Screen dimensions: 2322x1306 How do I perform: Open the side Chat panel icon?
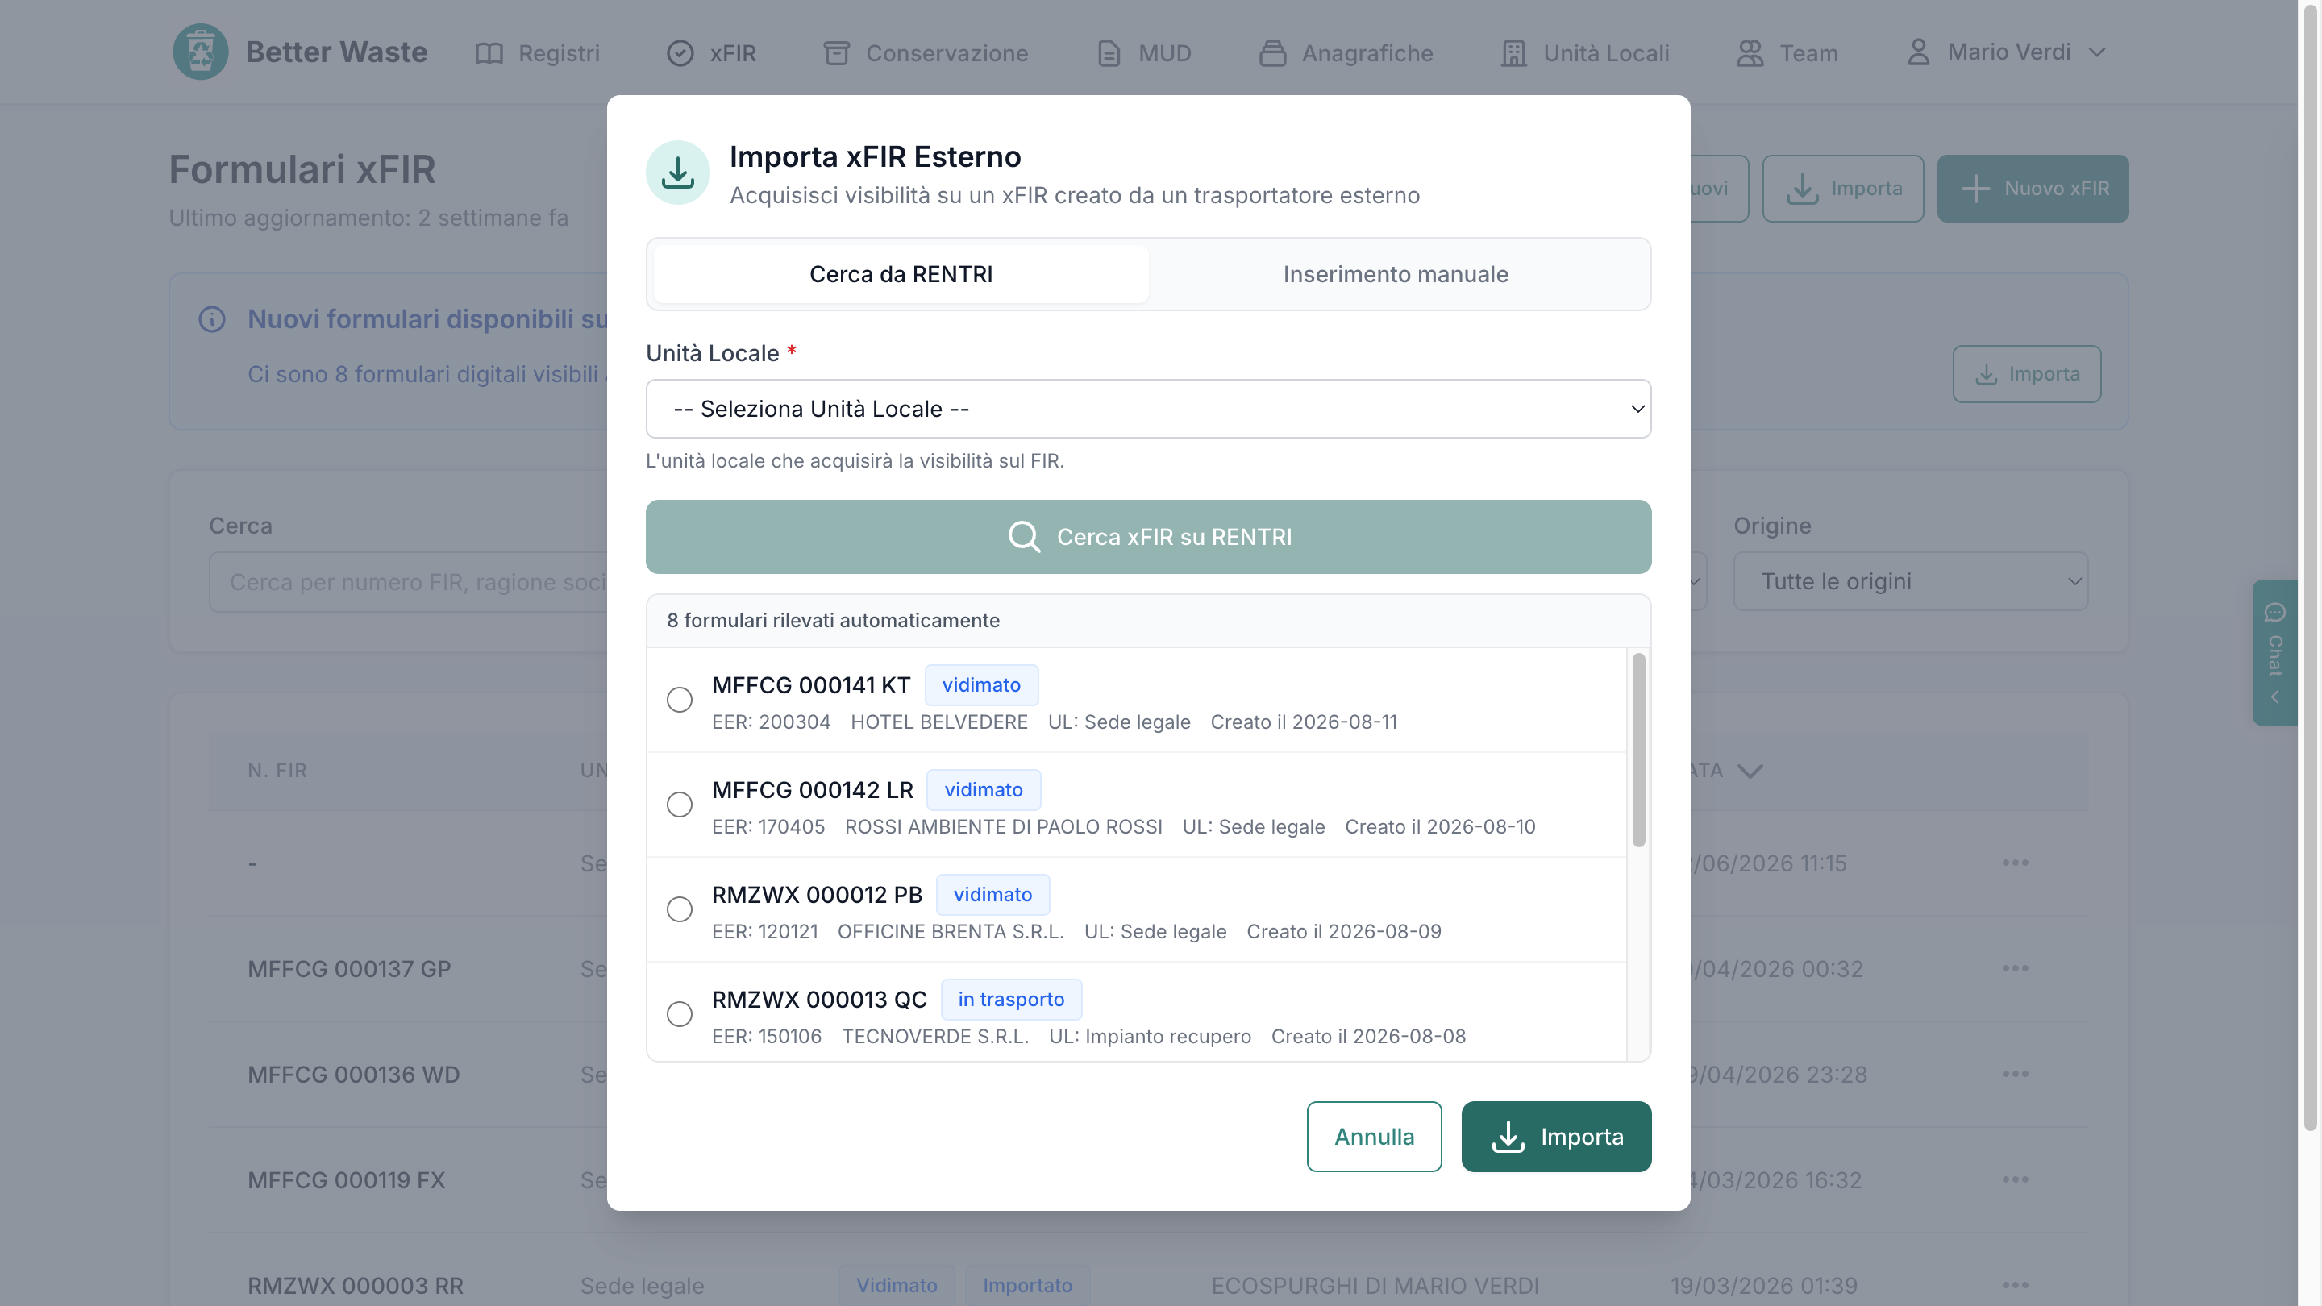tap(2274, 613)
